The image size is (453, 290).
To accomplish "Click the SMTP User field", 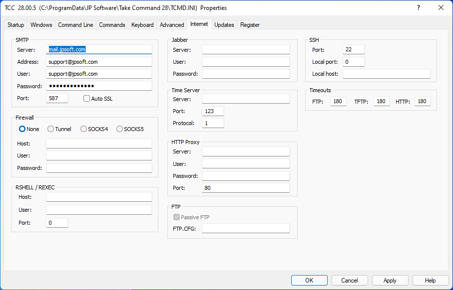I will pos(99,74).
